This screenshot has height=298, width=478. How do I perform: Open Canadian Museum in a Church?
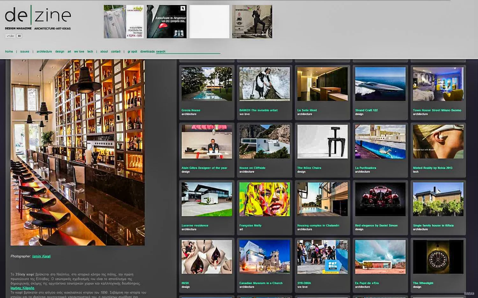(261, 283)
